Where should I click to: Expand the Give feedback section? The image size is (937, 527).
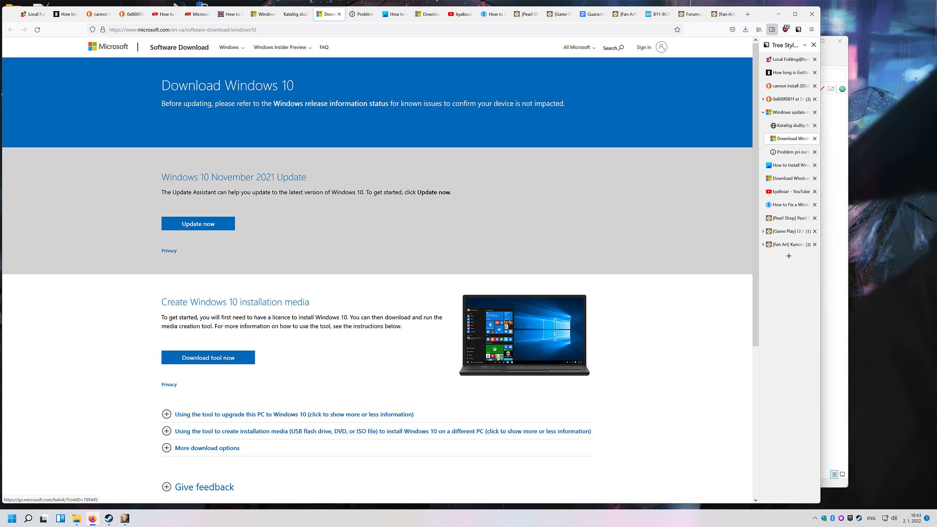[198, 487]
